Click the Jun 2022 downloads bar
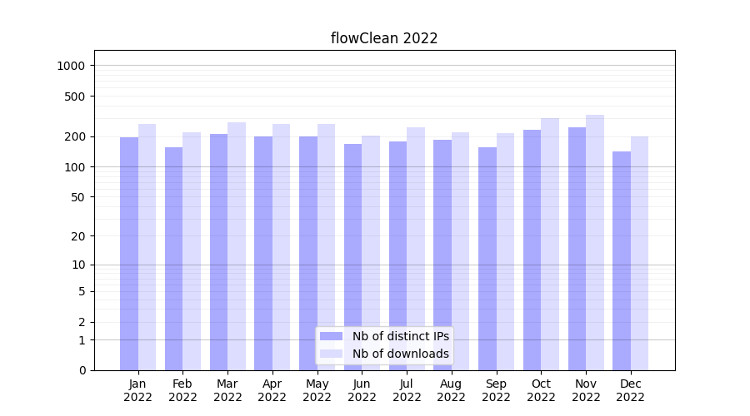The height and width of the screenshot is (416, 750). (371, 253)
